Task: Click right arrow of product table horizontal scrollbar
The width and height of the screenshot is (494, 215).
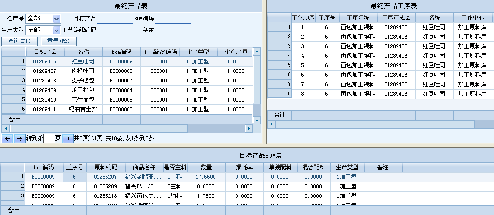Action: (x=249, y=128)
